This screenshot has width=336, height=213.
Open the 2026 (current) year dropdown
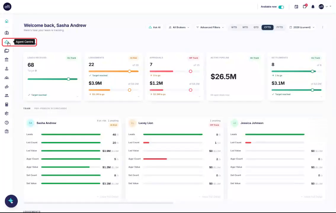coord(302,28)
